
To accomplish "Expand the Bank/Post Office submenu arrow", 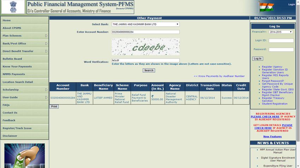I will click(46, 44).
